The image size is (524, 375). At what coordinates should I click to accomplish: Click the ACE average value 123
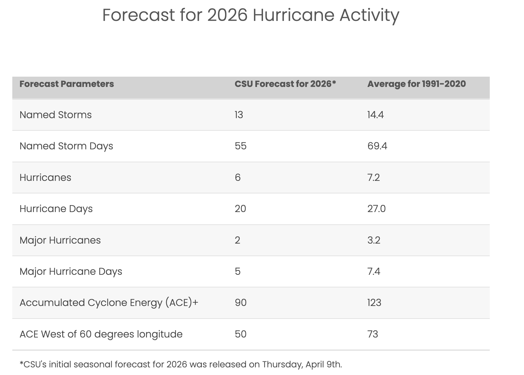(374, 303)
